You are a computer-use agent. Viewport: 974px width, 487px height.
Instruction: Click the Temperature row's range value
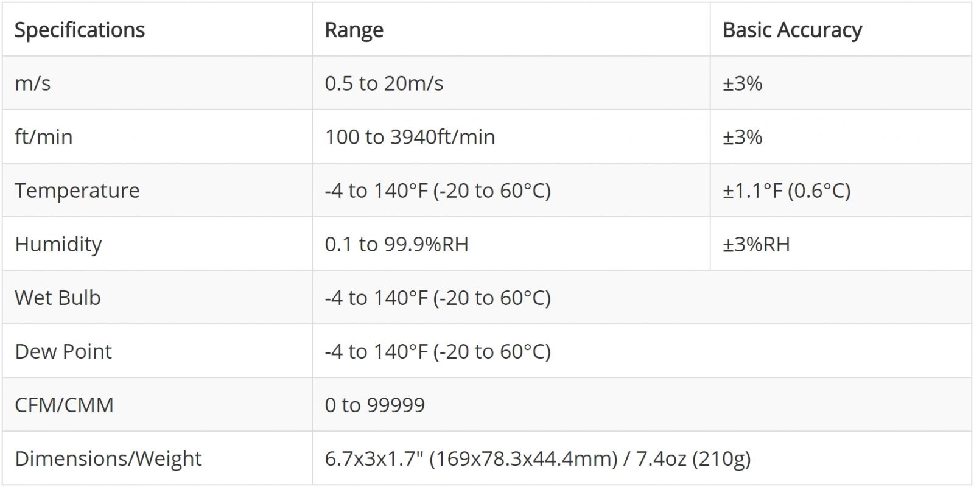438,191
